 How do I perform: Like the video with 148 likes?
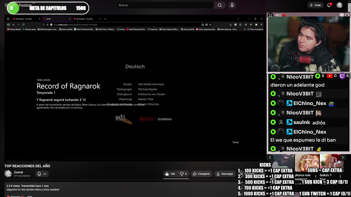(x=170, y=174)
